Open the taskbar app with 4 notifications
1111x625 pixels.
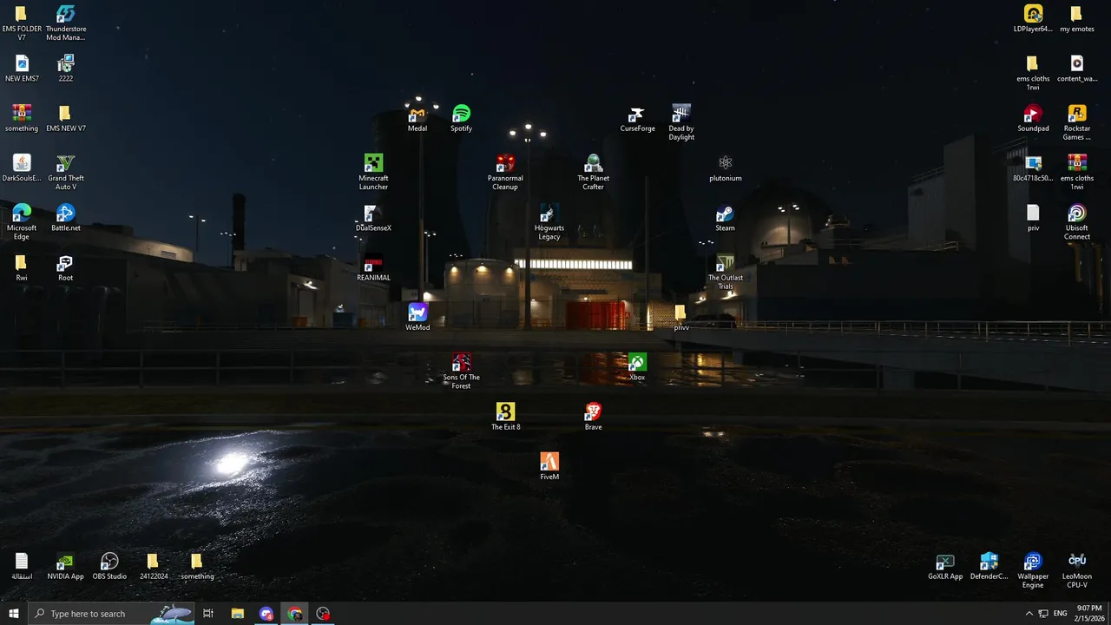pyautogui.click(x=266, y=614)
